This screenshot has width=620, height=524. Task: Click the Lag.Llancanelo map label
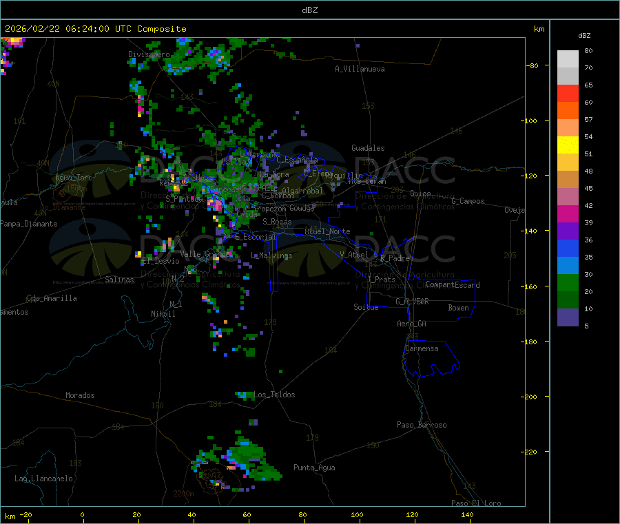pos(44,479)
